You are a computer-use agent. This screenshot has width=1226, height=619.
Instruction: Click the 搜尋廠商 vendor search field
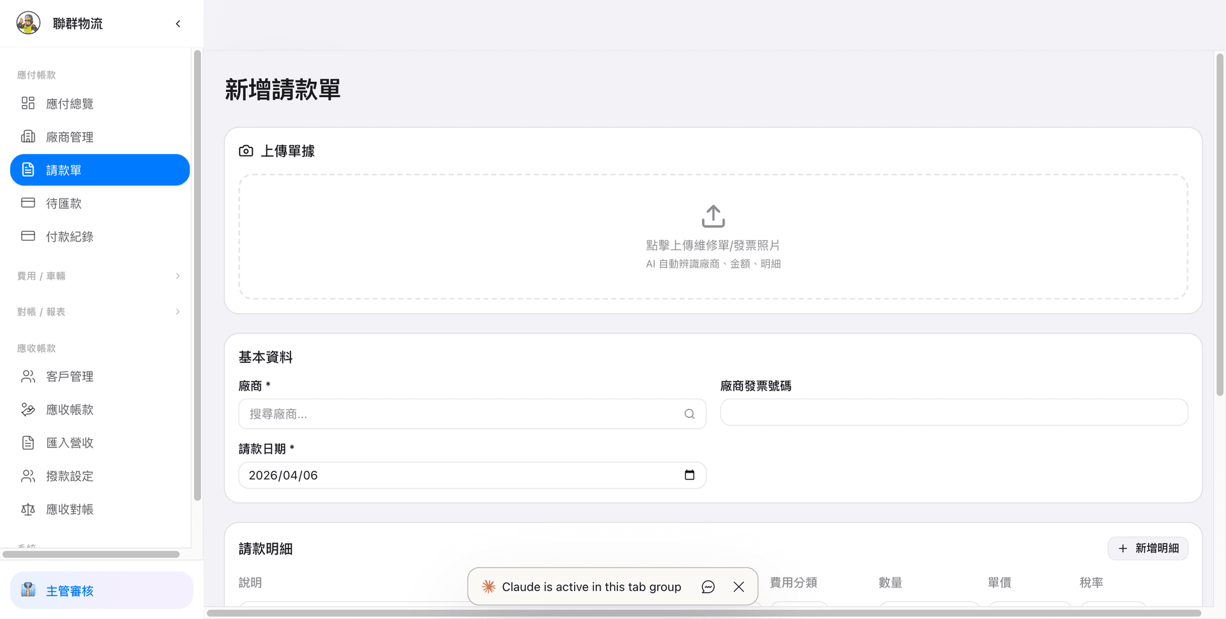click(447, 414)
